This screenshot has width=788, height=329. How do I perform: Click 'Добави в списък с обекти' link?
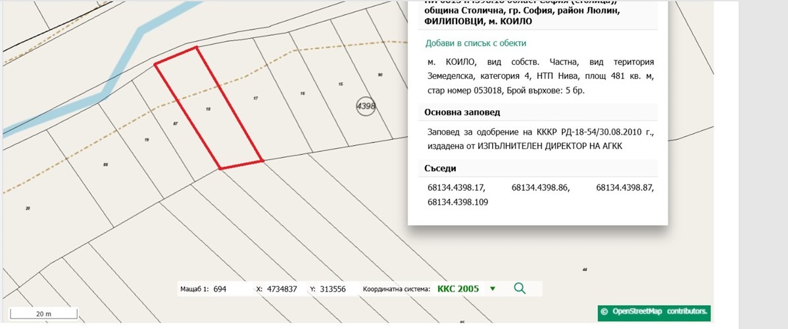(476, 43)
